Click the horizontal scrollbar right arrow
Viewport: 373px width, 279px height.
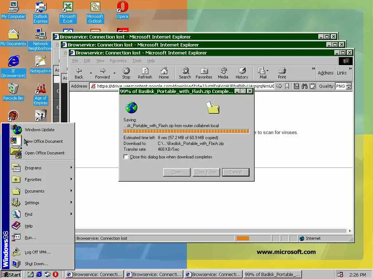[350, 231]
